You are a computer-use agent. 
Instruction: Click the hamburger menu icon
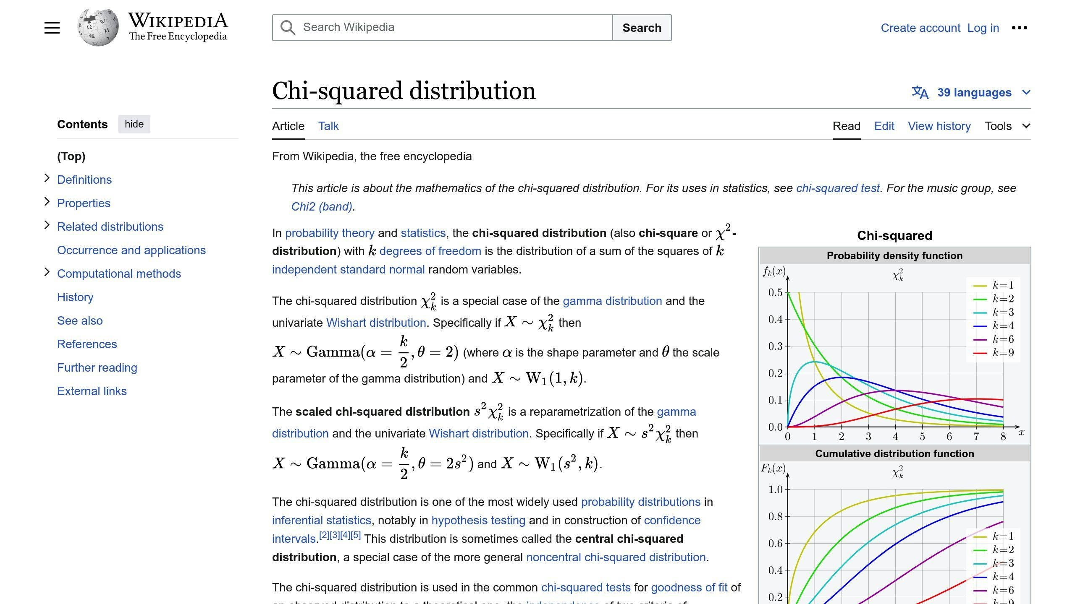(x=51, y=27)
